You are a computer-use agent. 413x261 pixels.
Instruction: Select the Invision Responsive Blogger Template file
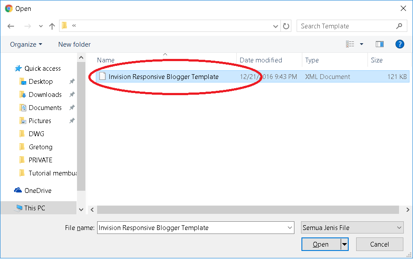[x=164, y=77]
